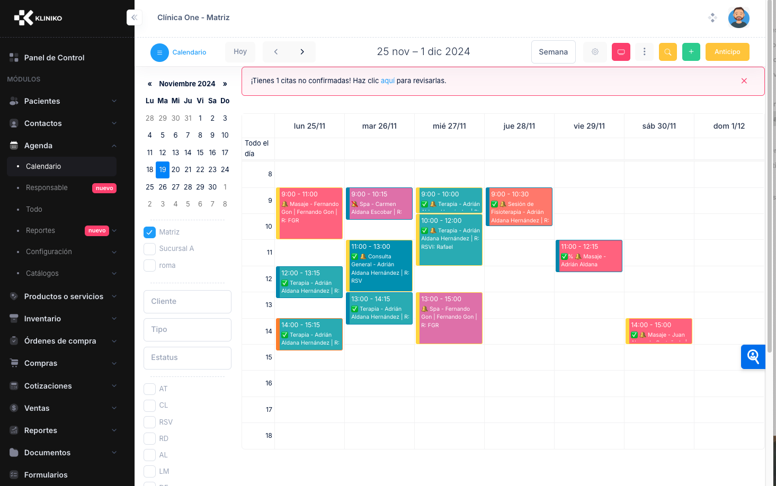Open the settings gear in the calendar toolbar
The height and width of the screenshot is (486, 776).
pos(594,51)
